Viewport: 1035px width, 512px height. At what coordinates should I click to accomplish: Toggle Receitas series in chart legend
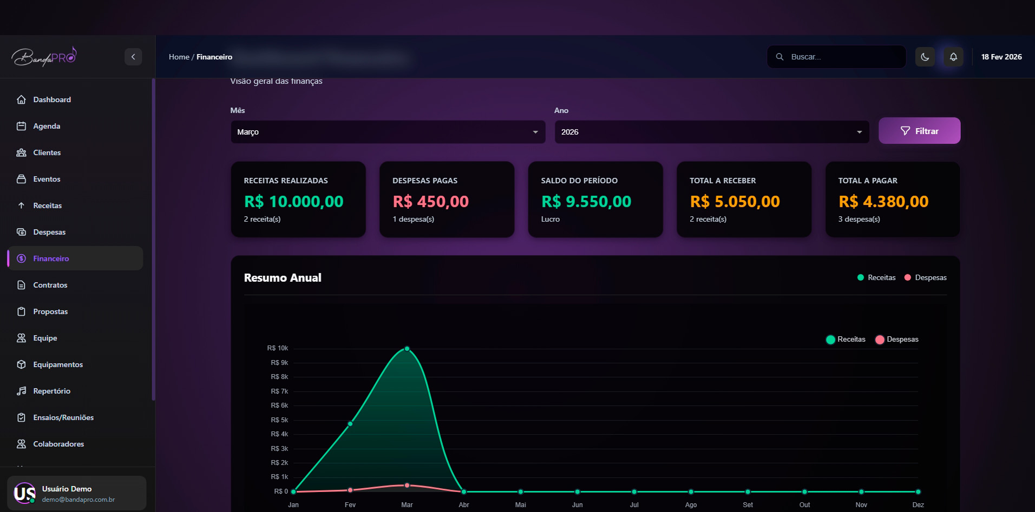click(x=846, y=340)
